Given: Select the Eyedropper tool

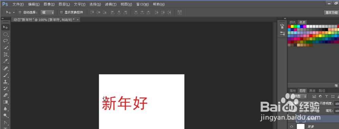Looking at the screenshot, I should 6,61.
